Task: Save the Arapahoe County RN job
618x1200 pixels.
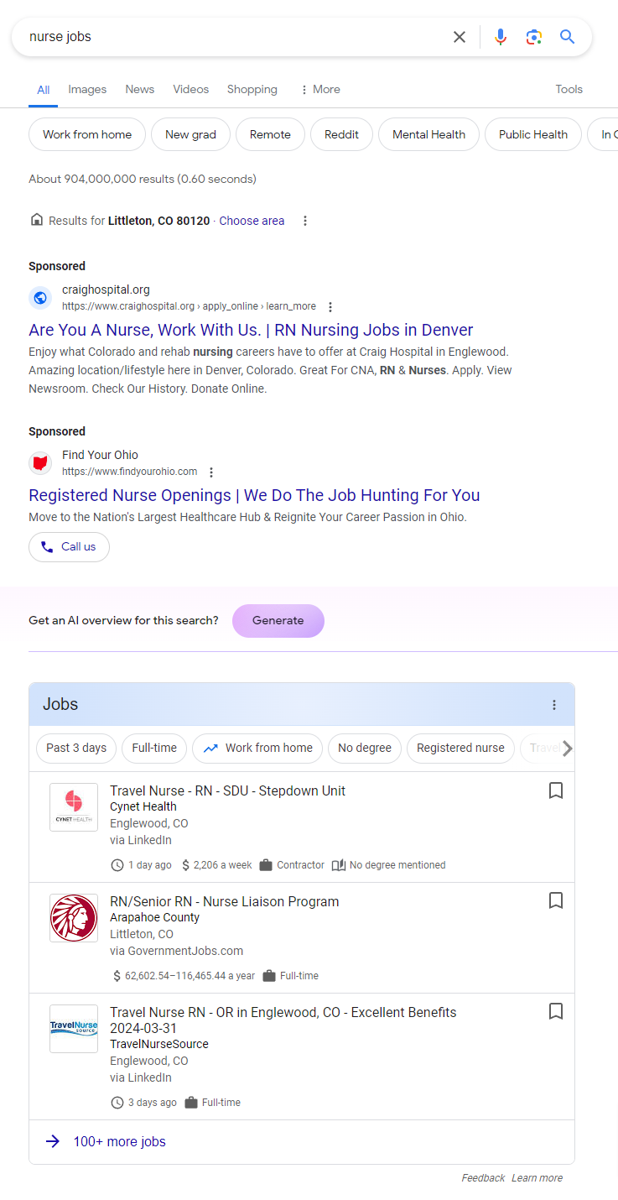Action: point(555,900)
